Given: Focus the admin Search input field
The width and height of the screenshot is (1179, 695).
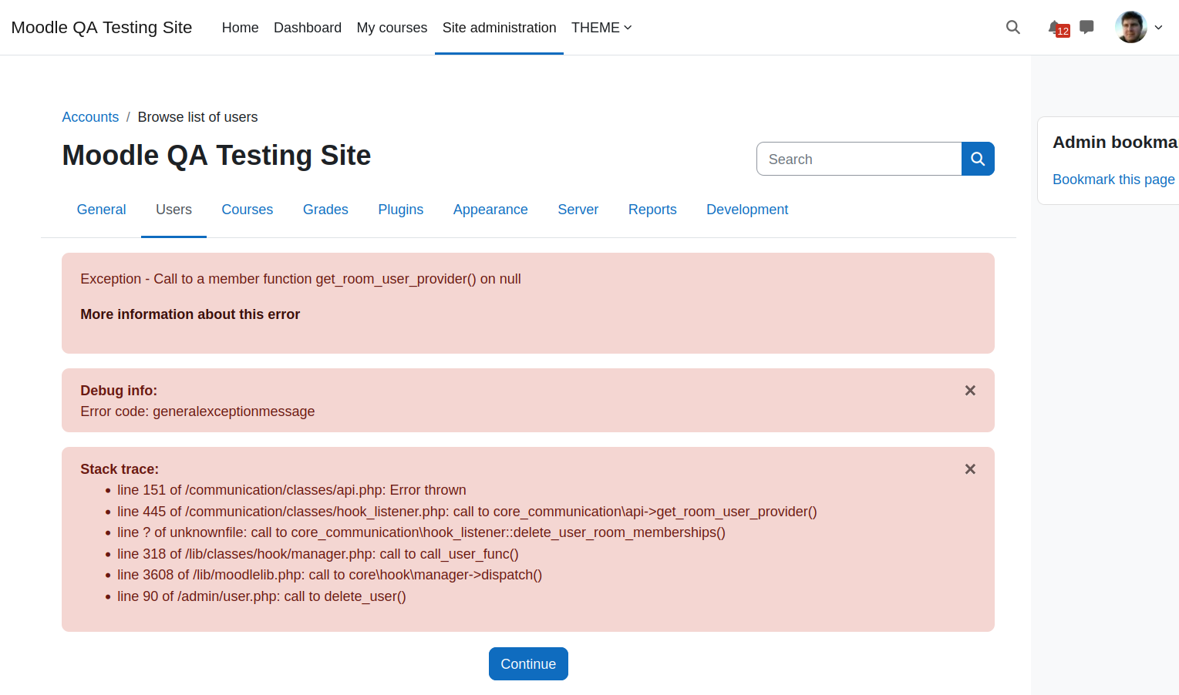Looking at the screenshot, I should coord(859,159).
